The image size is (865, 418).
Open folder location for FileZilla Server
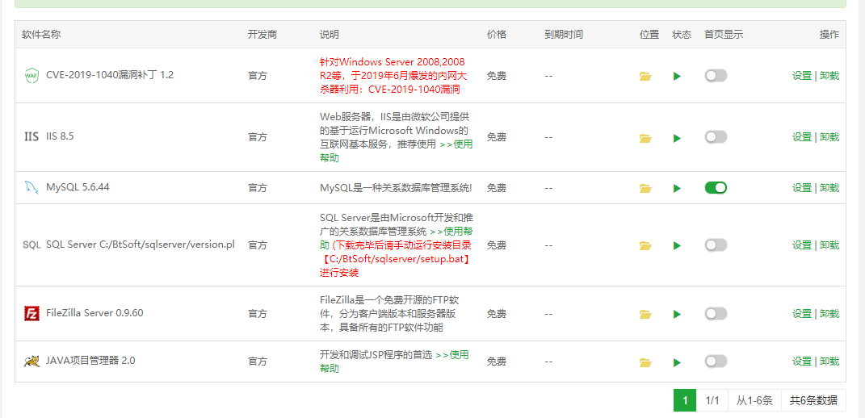click(x=645, y=315)
